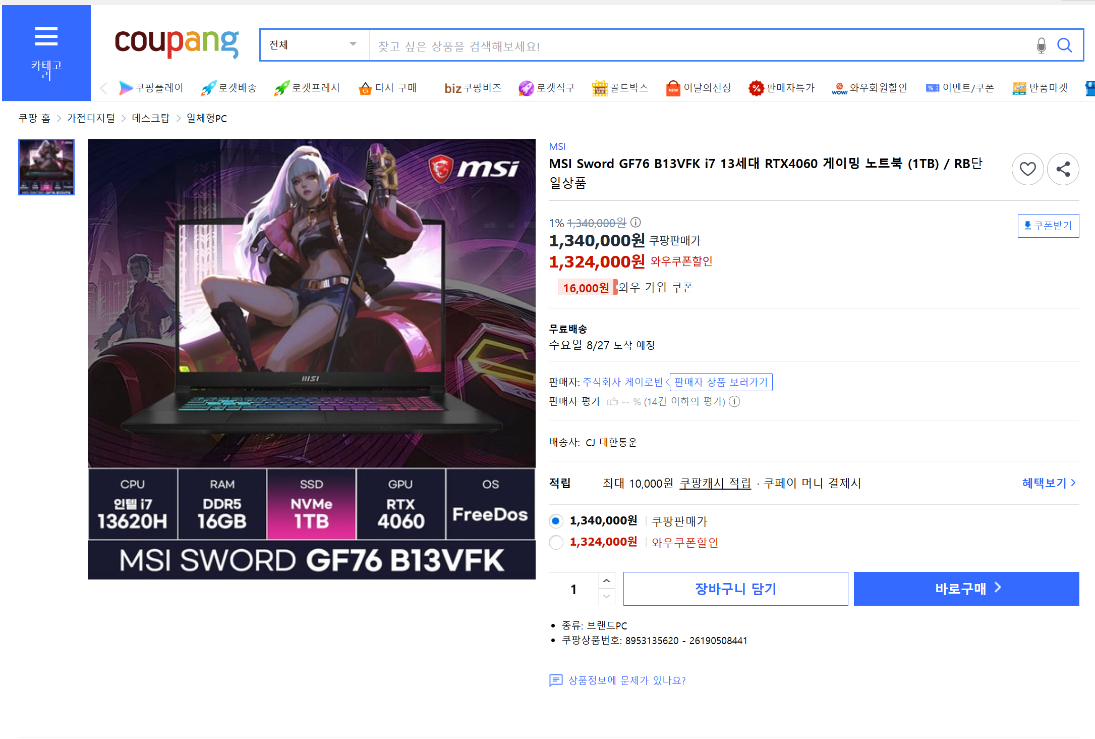Open the 전체 search category dropdown

(x=314, y=45)
